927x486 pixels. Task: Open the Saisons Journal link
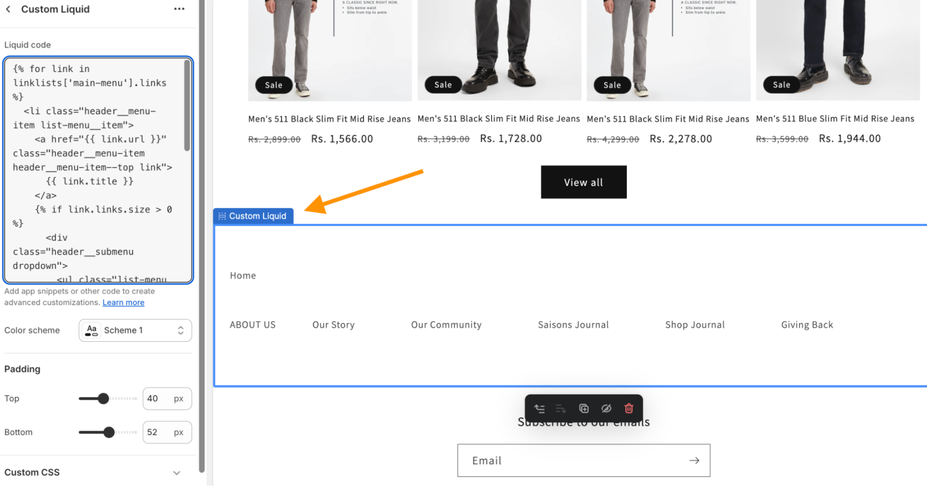pos(573,325)
